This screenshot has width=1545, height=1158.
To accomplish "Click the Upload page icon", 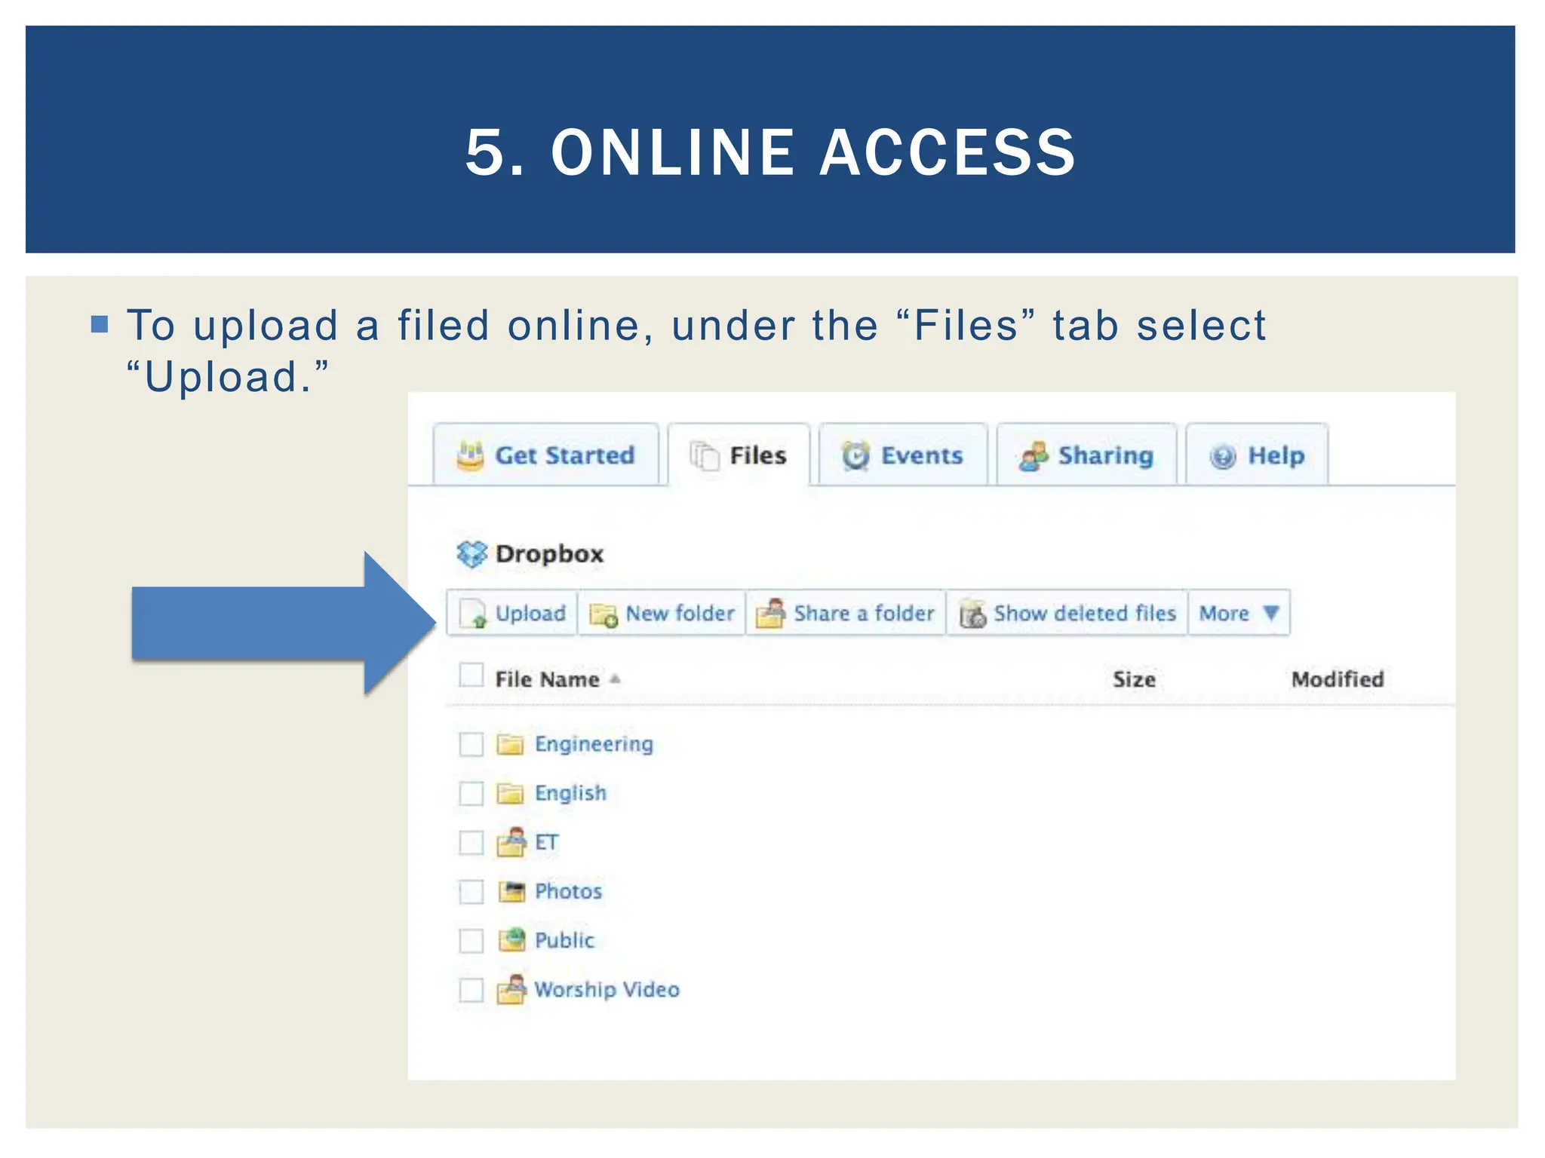I will coord(473,613).
